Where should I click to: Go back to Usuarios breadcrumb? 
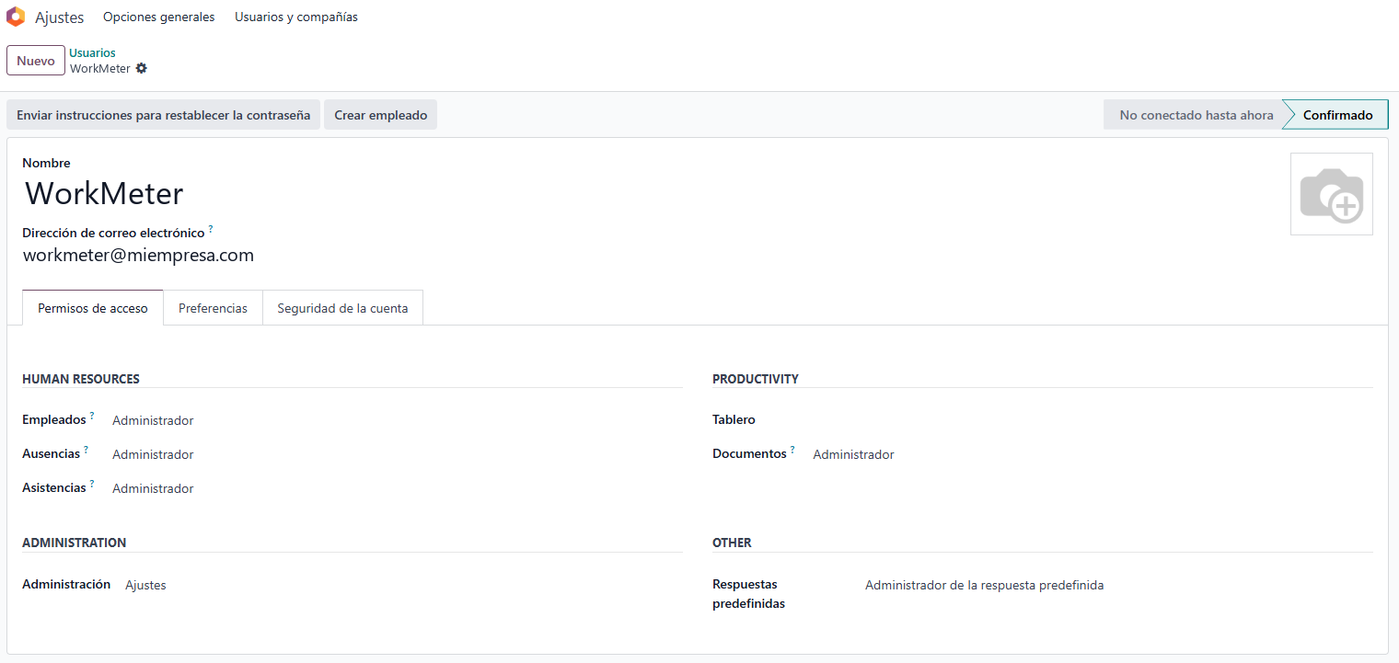(92, 53)
